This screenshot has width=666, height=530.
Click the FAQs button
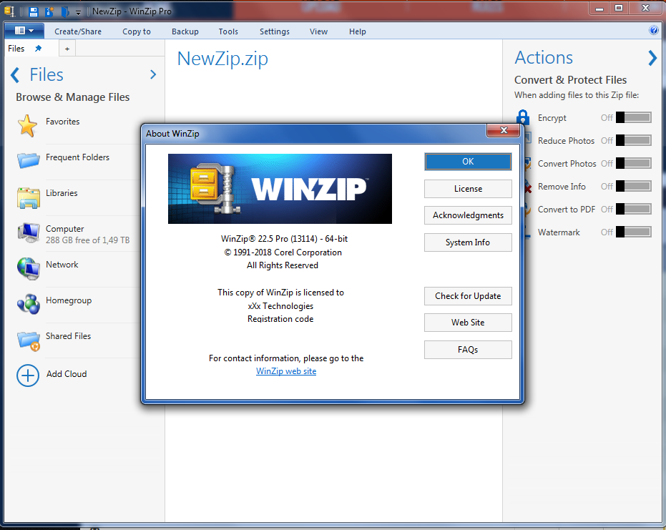tap(468, 350)
